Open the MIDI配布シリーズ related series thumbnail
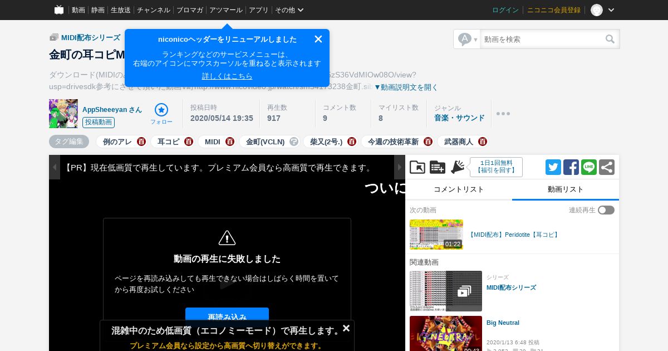This screenshot has width=668, height=351. pos(446,291)
